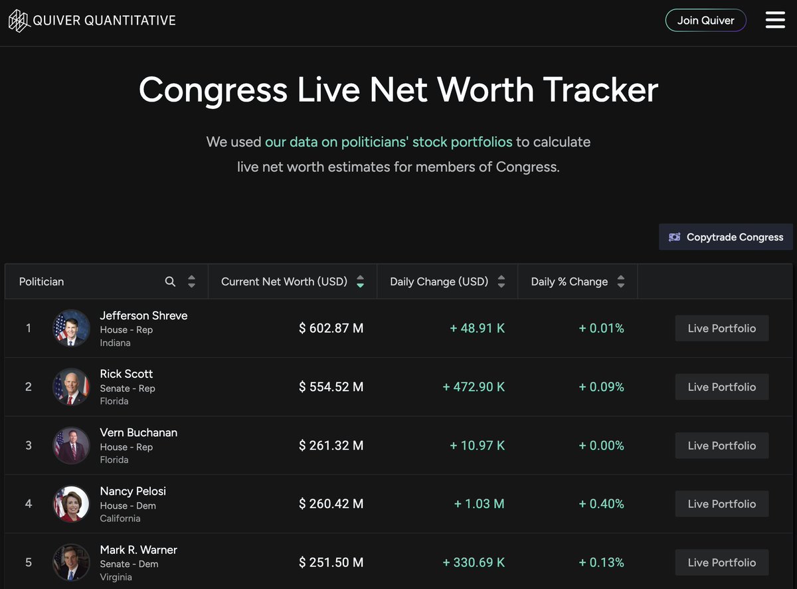Click the + 330.69 K daily change
Viewport: 797px width, 589px height.
(x=474, y=562)
